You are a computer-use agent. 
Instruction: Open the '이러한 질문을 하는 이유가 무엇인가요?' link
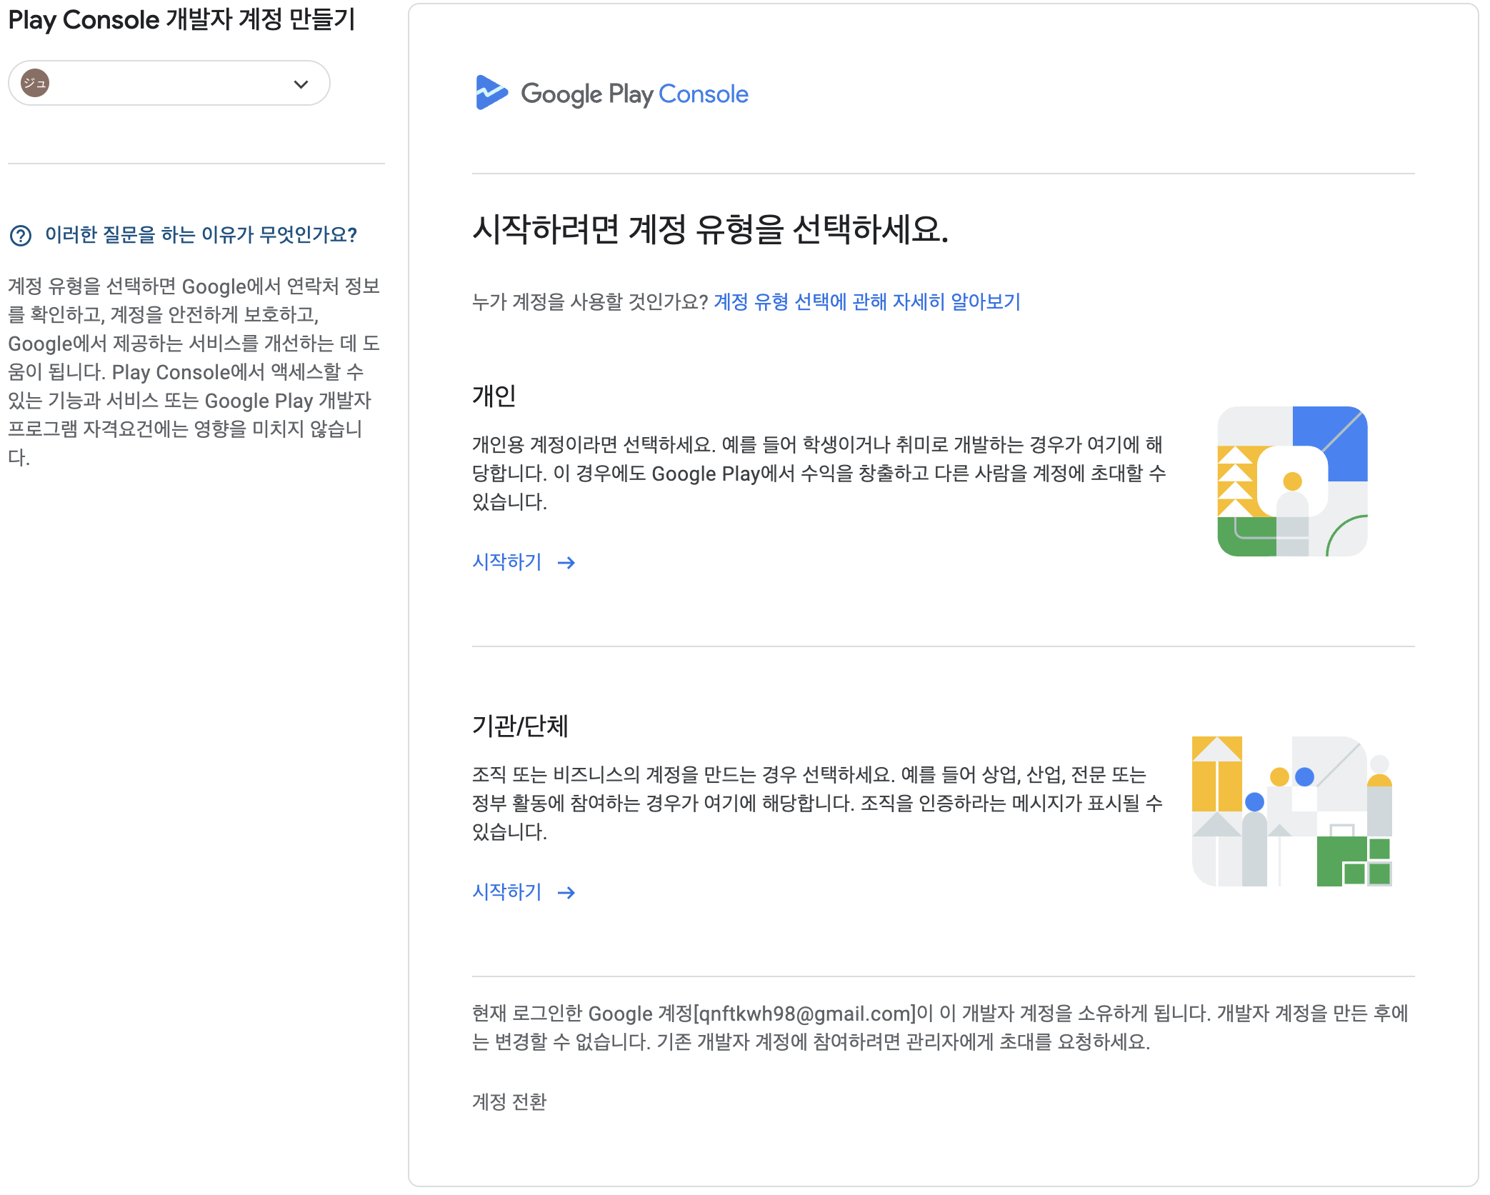201,234
